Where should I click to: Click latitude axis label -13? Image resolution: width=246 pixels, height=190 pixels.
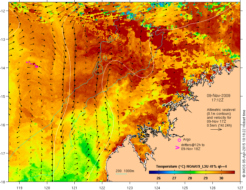pos(3,39)
